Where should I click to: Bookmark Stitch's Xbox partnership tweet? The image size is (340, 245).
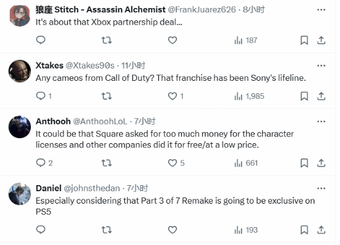click(x=304, y=40)
